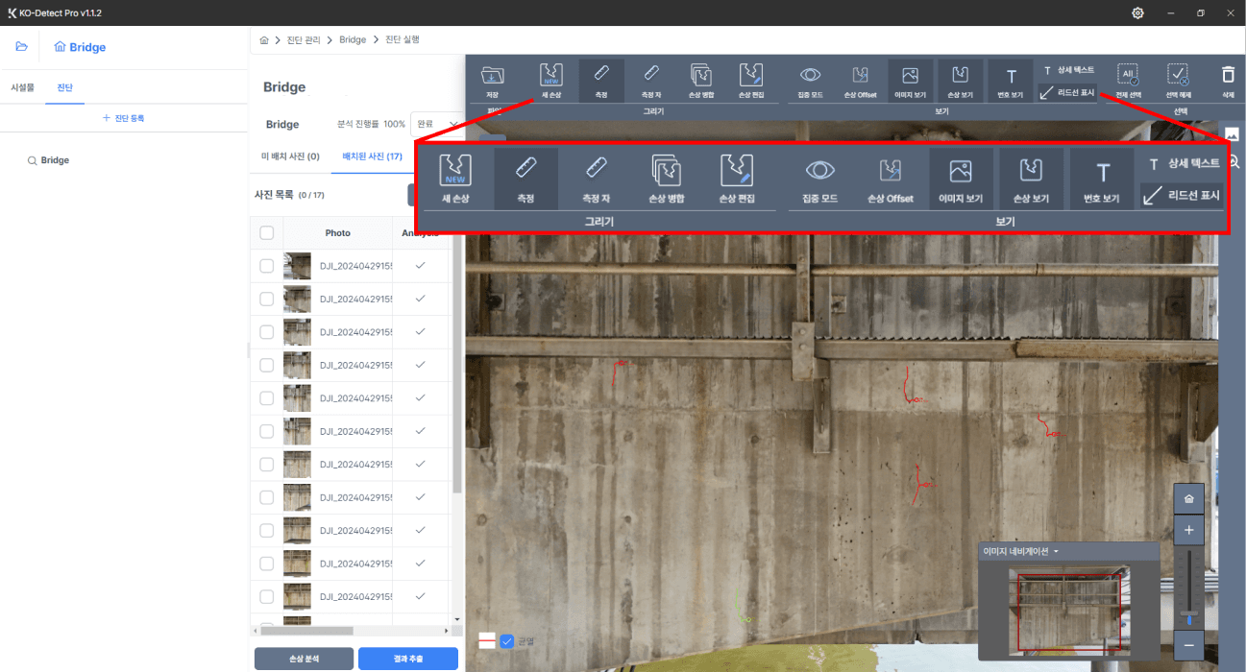
Task: Select Bridge item in the diagnosis list
Action: (x=55, y=160)
